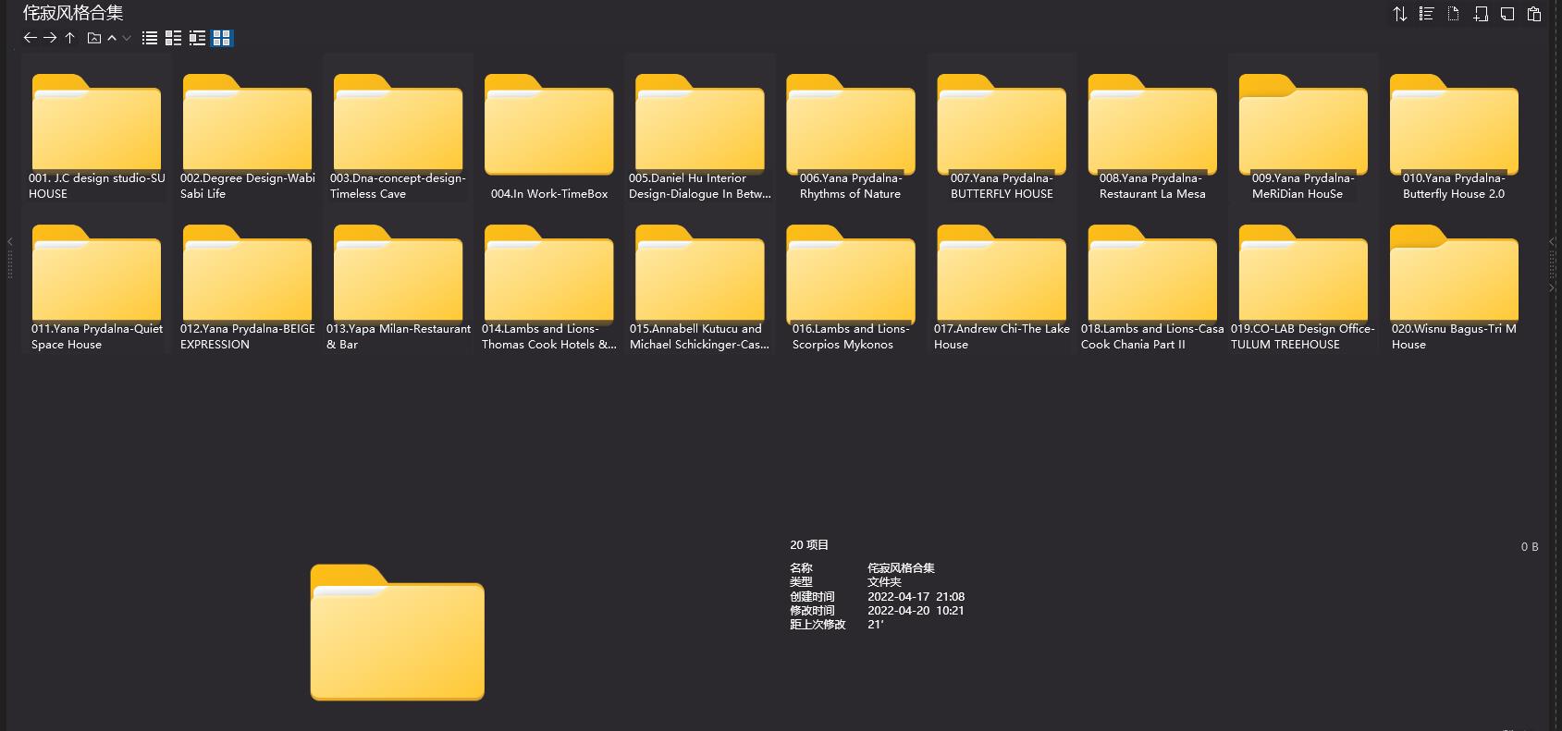
Task: Switch to simple list view
Action: click(149, 38)
